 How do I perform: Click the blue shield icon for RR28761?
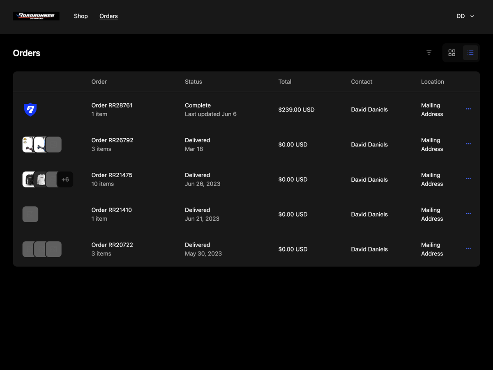[x=30, y=110]
